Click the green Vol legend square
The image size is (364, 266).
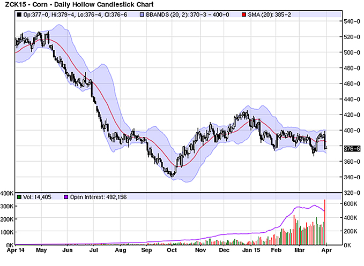(x=19, y=197)
